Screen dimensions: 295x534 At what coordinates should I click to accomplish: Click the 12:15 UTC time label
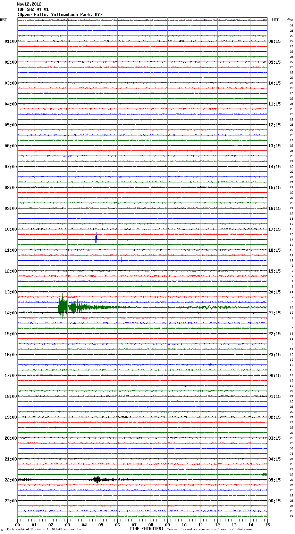[x=275, y=125]
